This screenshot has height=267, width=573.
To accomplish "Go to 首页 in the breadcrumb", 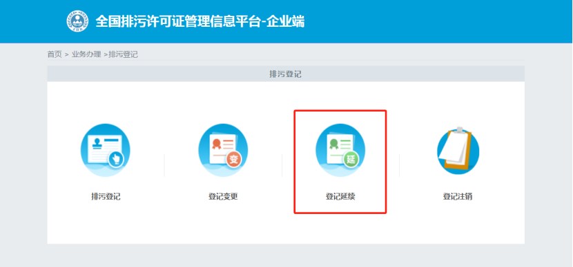I will coord(55,54).
